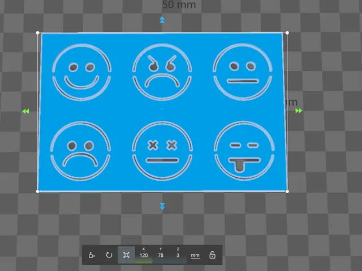The width and height of the screenshot is (362, 271).
Task: Select the Rotate tool icon
Action: 109,255
